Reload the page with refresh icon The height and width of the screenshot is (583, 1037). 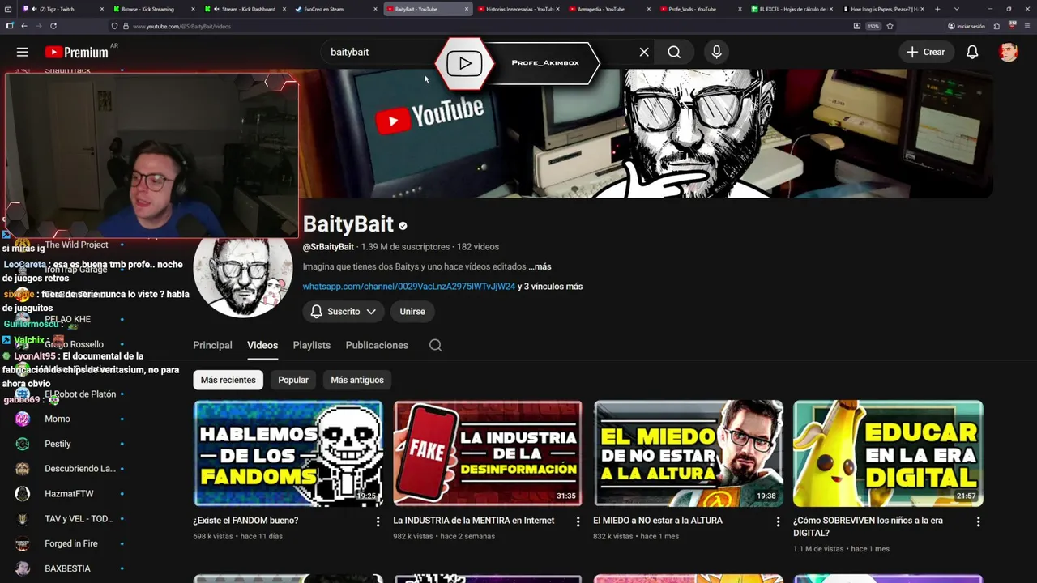(53, 26)
